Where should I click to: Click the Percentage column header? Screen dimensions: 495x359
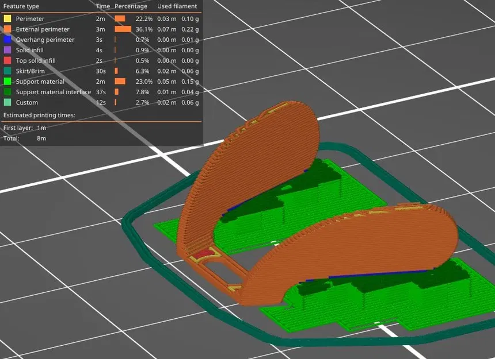click(x=131, y=6)
